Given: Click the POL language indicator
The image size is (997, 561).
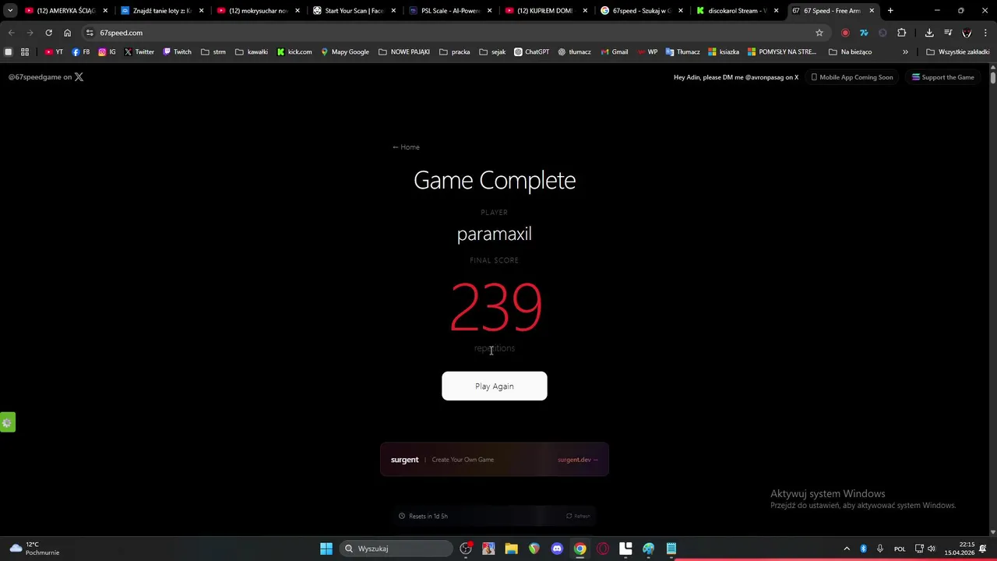Looking at the screenshot, I should pos(900,549).
